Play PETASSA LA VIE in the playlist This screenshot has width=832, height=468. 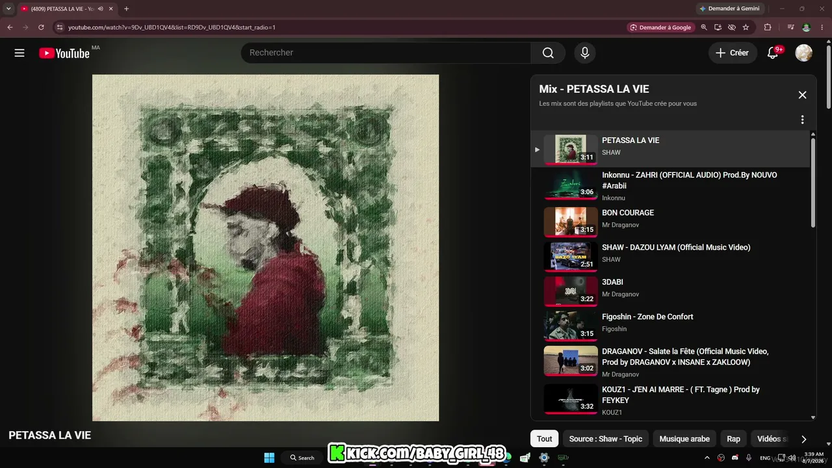click(x=670, y=149)
